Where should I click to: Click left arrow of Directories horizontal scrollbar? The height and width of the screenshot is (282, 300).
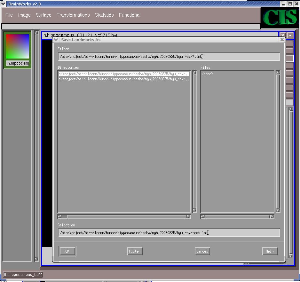point(60,216)
